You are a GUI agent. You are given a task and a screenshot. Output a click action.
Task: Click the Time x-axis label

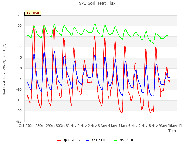172,130
